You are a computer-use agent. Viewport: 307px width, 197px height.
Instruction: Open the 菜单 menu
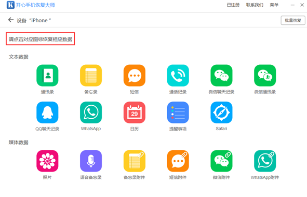coord(274,5)
